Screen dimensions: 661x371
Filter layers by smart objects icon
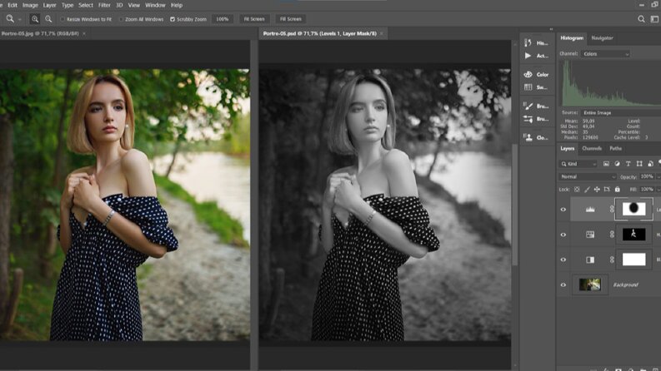tap(650, 164)
